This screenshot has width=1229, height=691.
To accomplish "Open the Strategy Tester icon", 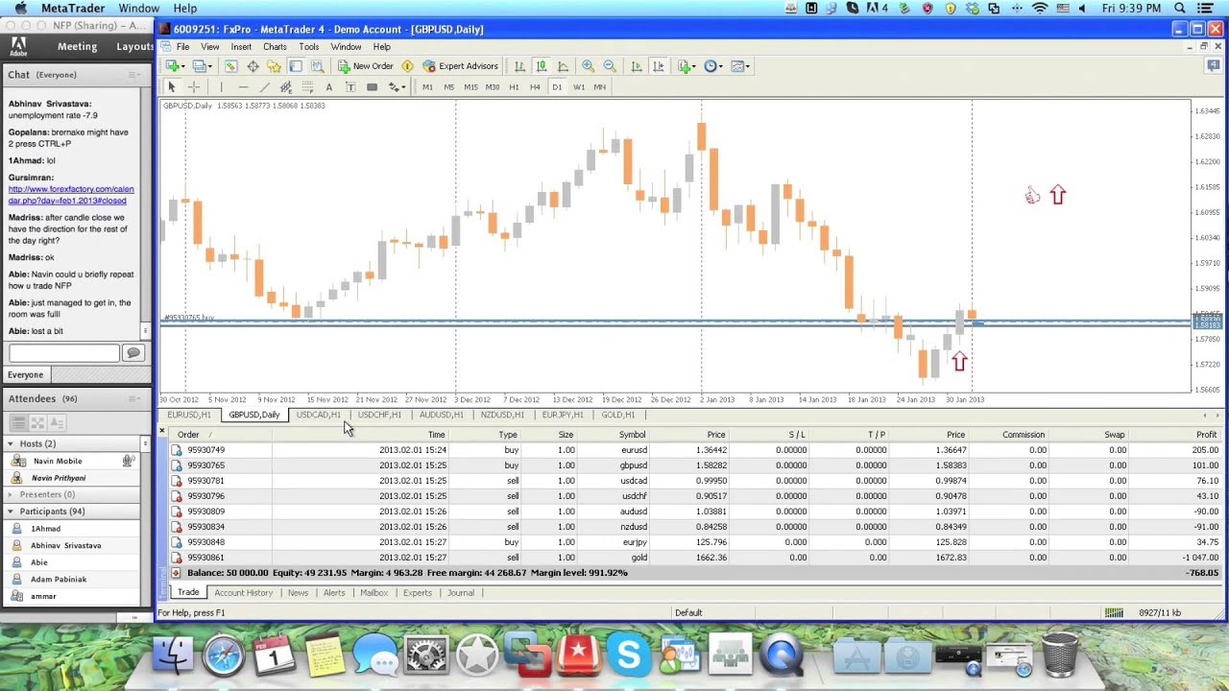I will coord(317,66).
